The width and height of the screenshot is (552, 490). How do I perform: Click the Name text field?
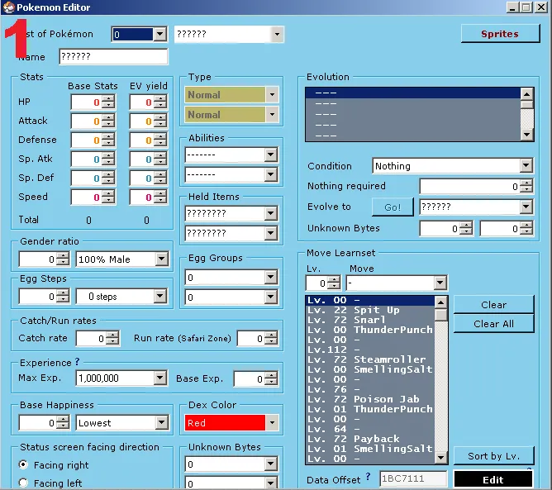113,56
